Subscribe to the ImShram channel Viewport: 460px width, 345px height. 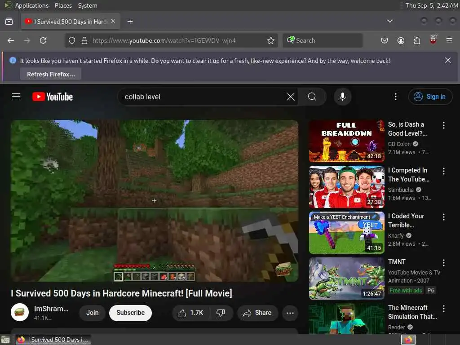click(131, 313)
